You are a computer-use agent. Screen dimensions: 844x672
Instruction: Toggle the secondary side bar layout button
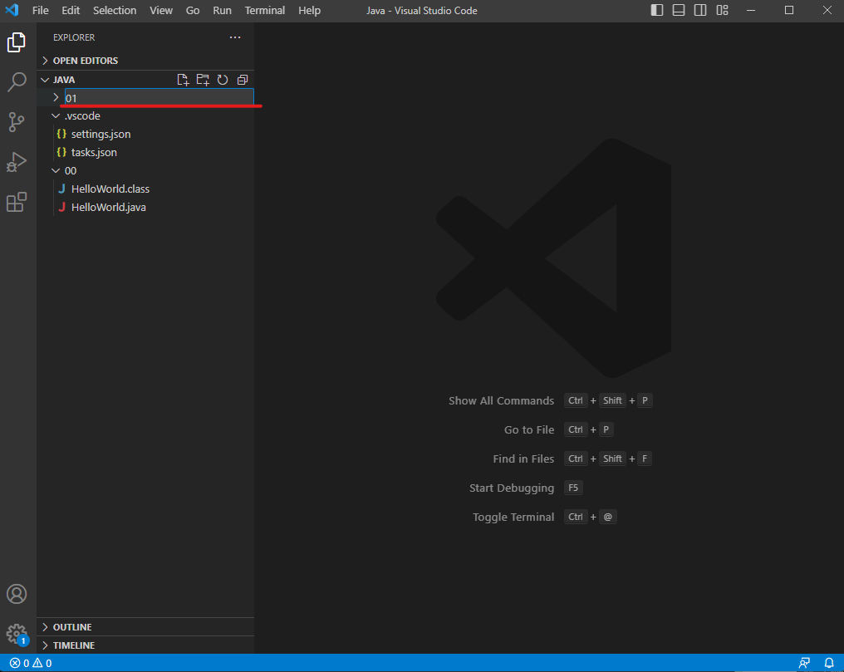pos(700,11)
